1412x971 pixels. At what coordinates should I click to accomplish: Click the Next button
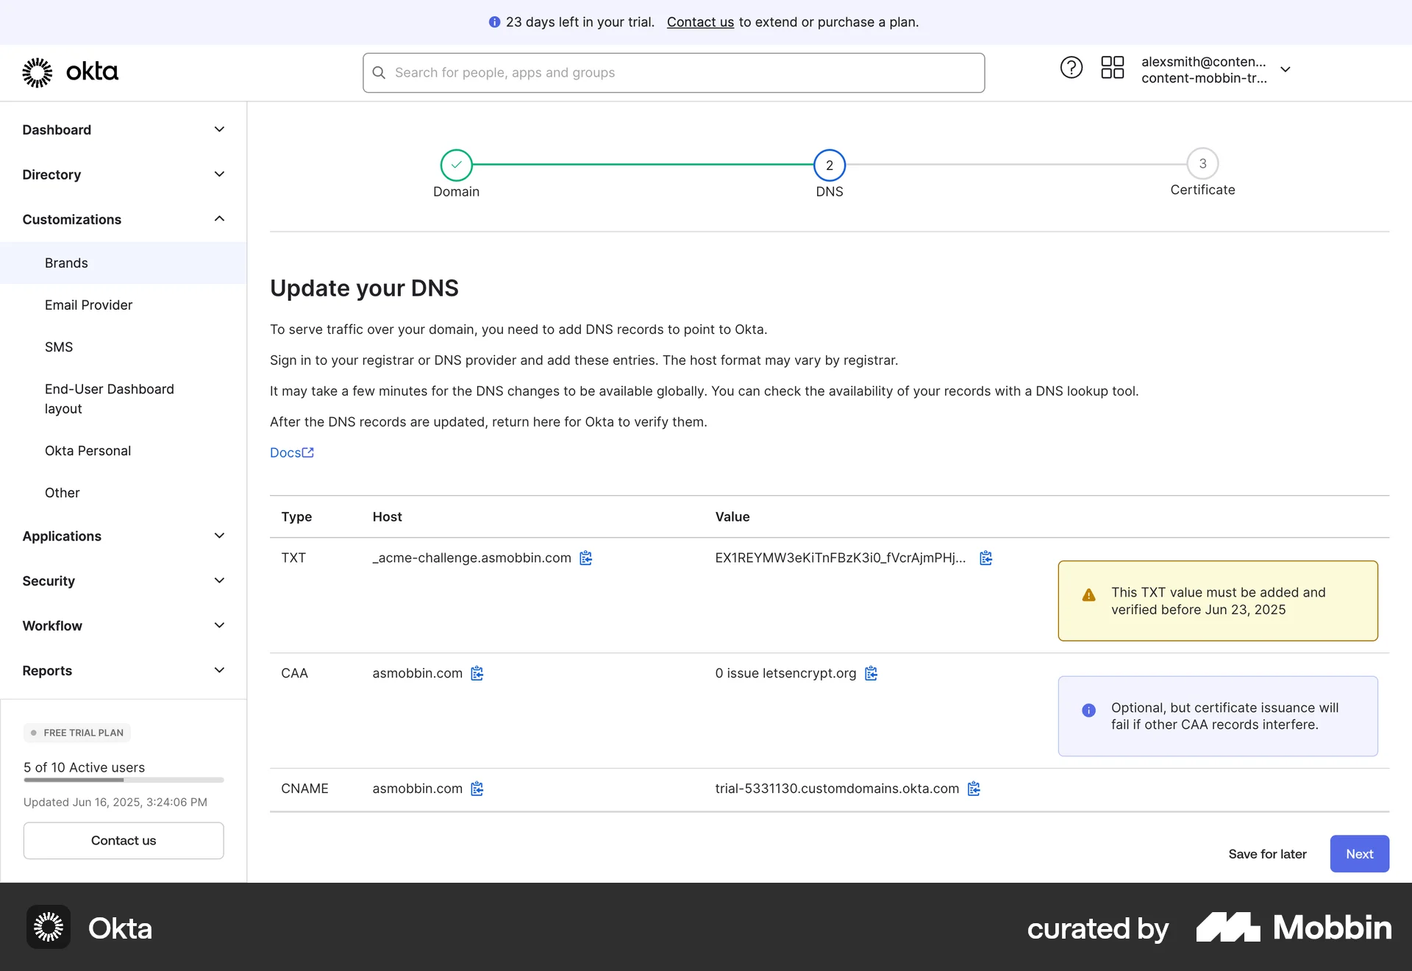1359,853
